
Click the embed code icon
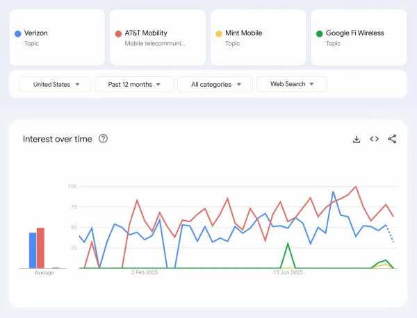click(x=374, y=139)
